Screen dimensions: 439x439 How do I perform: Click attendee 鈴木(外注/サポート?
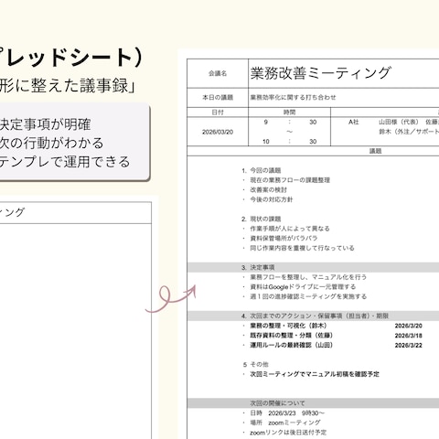[409, 132]
